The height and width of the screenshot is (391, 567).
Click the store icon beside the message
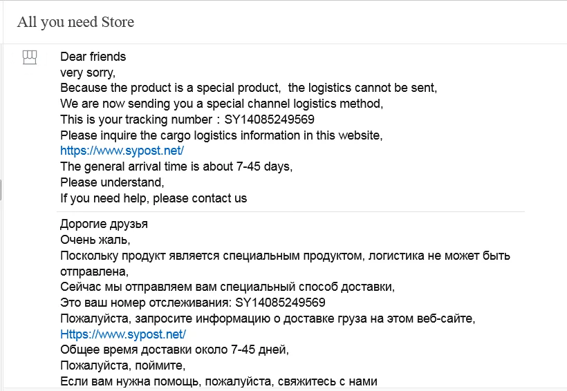coord(30,57)
